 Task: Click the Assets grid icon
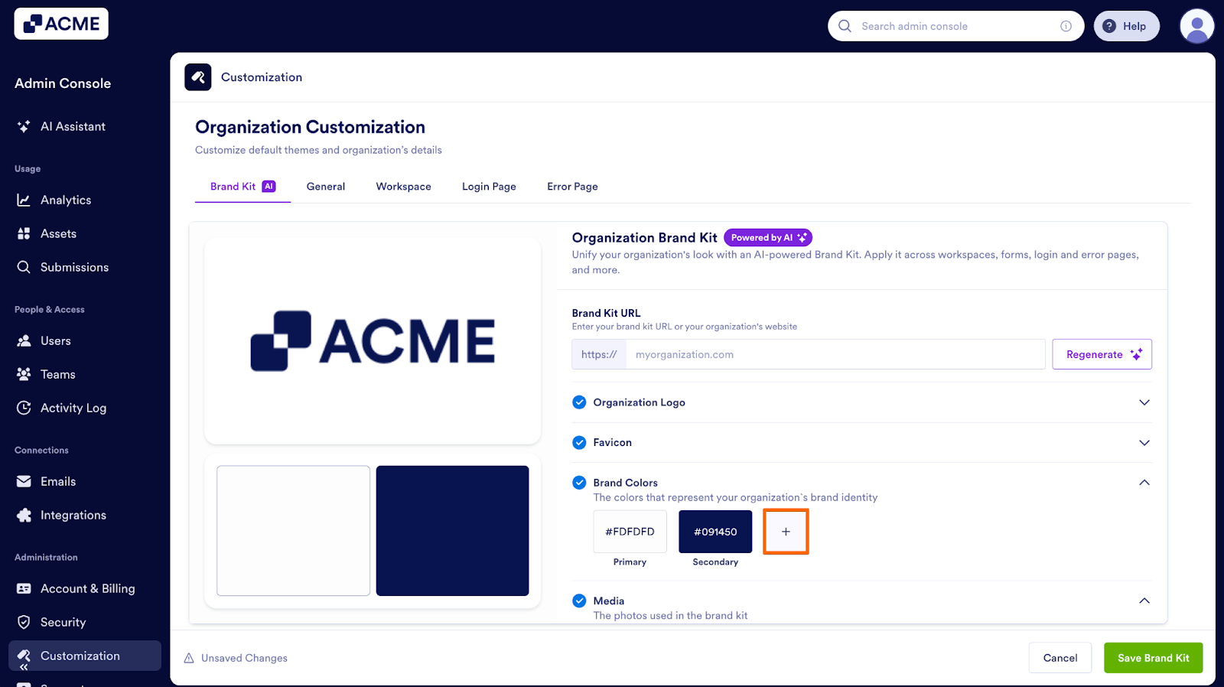point(24,233)
